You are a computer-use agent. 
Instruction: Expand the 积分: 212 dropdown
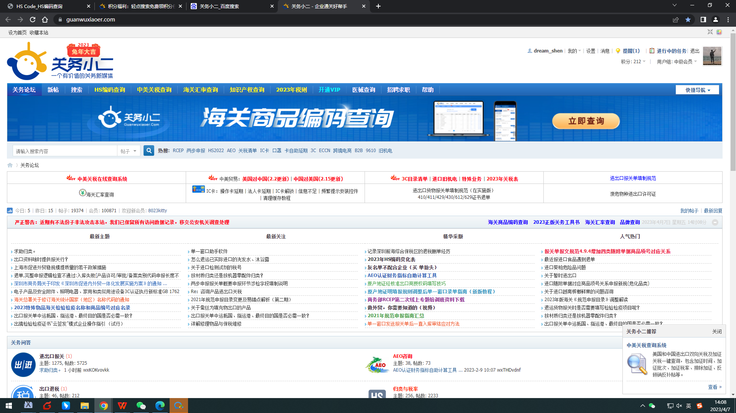coord(633,62)
